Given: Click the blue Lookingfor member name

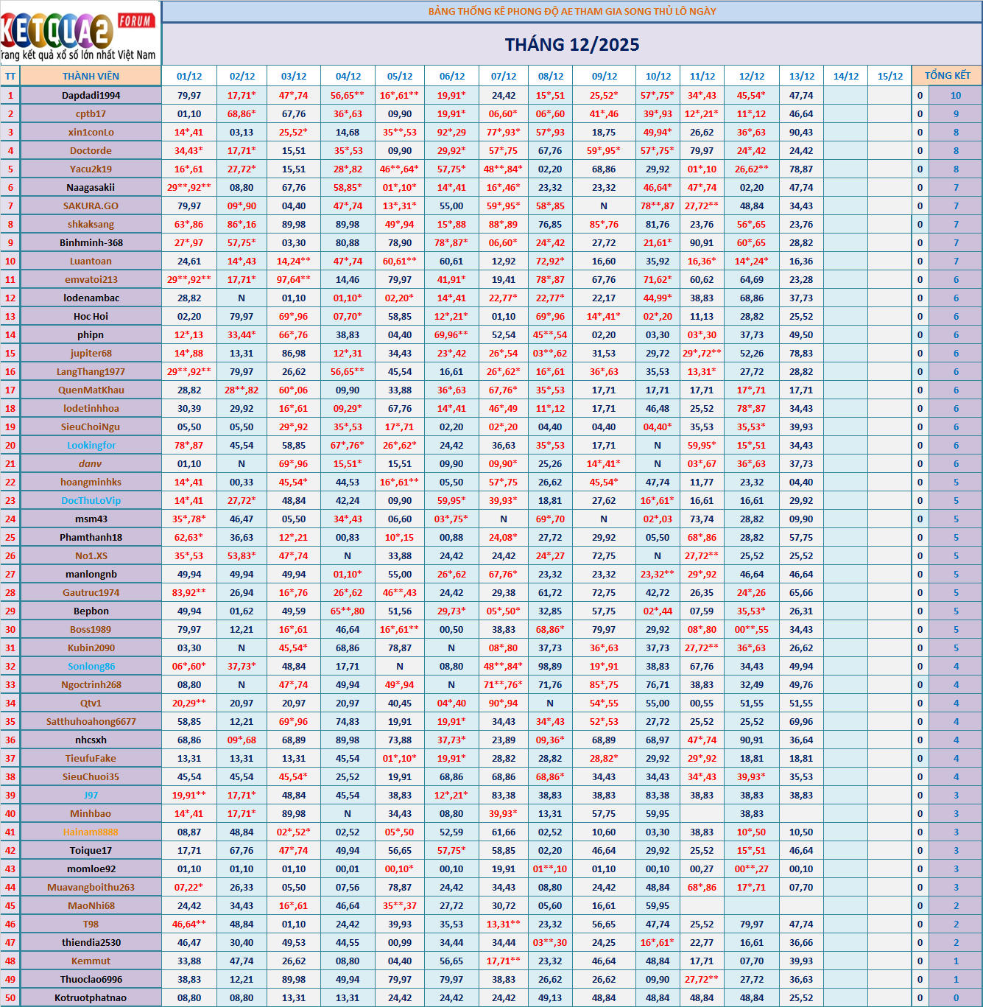Looking at the screenshot, I should pyautogui.click(x=91, y=445).
